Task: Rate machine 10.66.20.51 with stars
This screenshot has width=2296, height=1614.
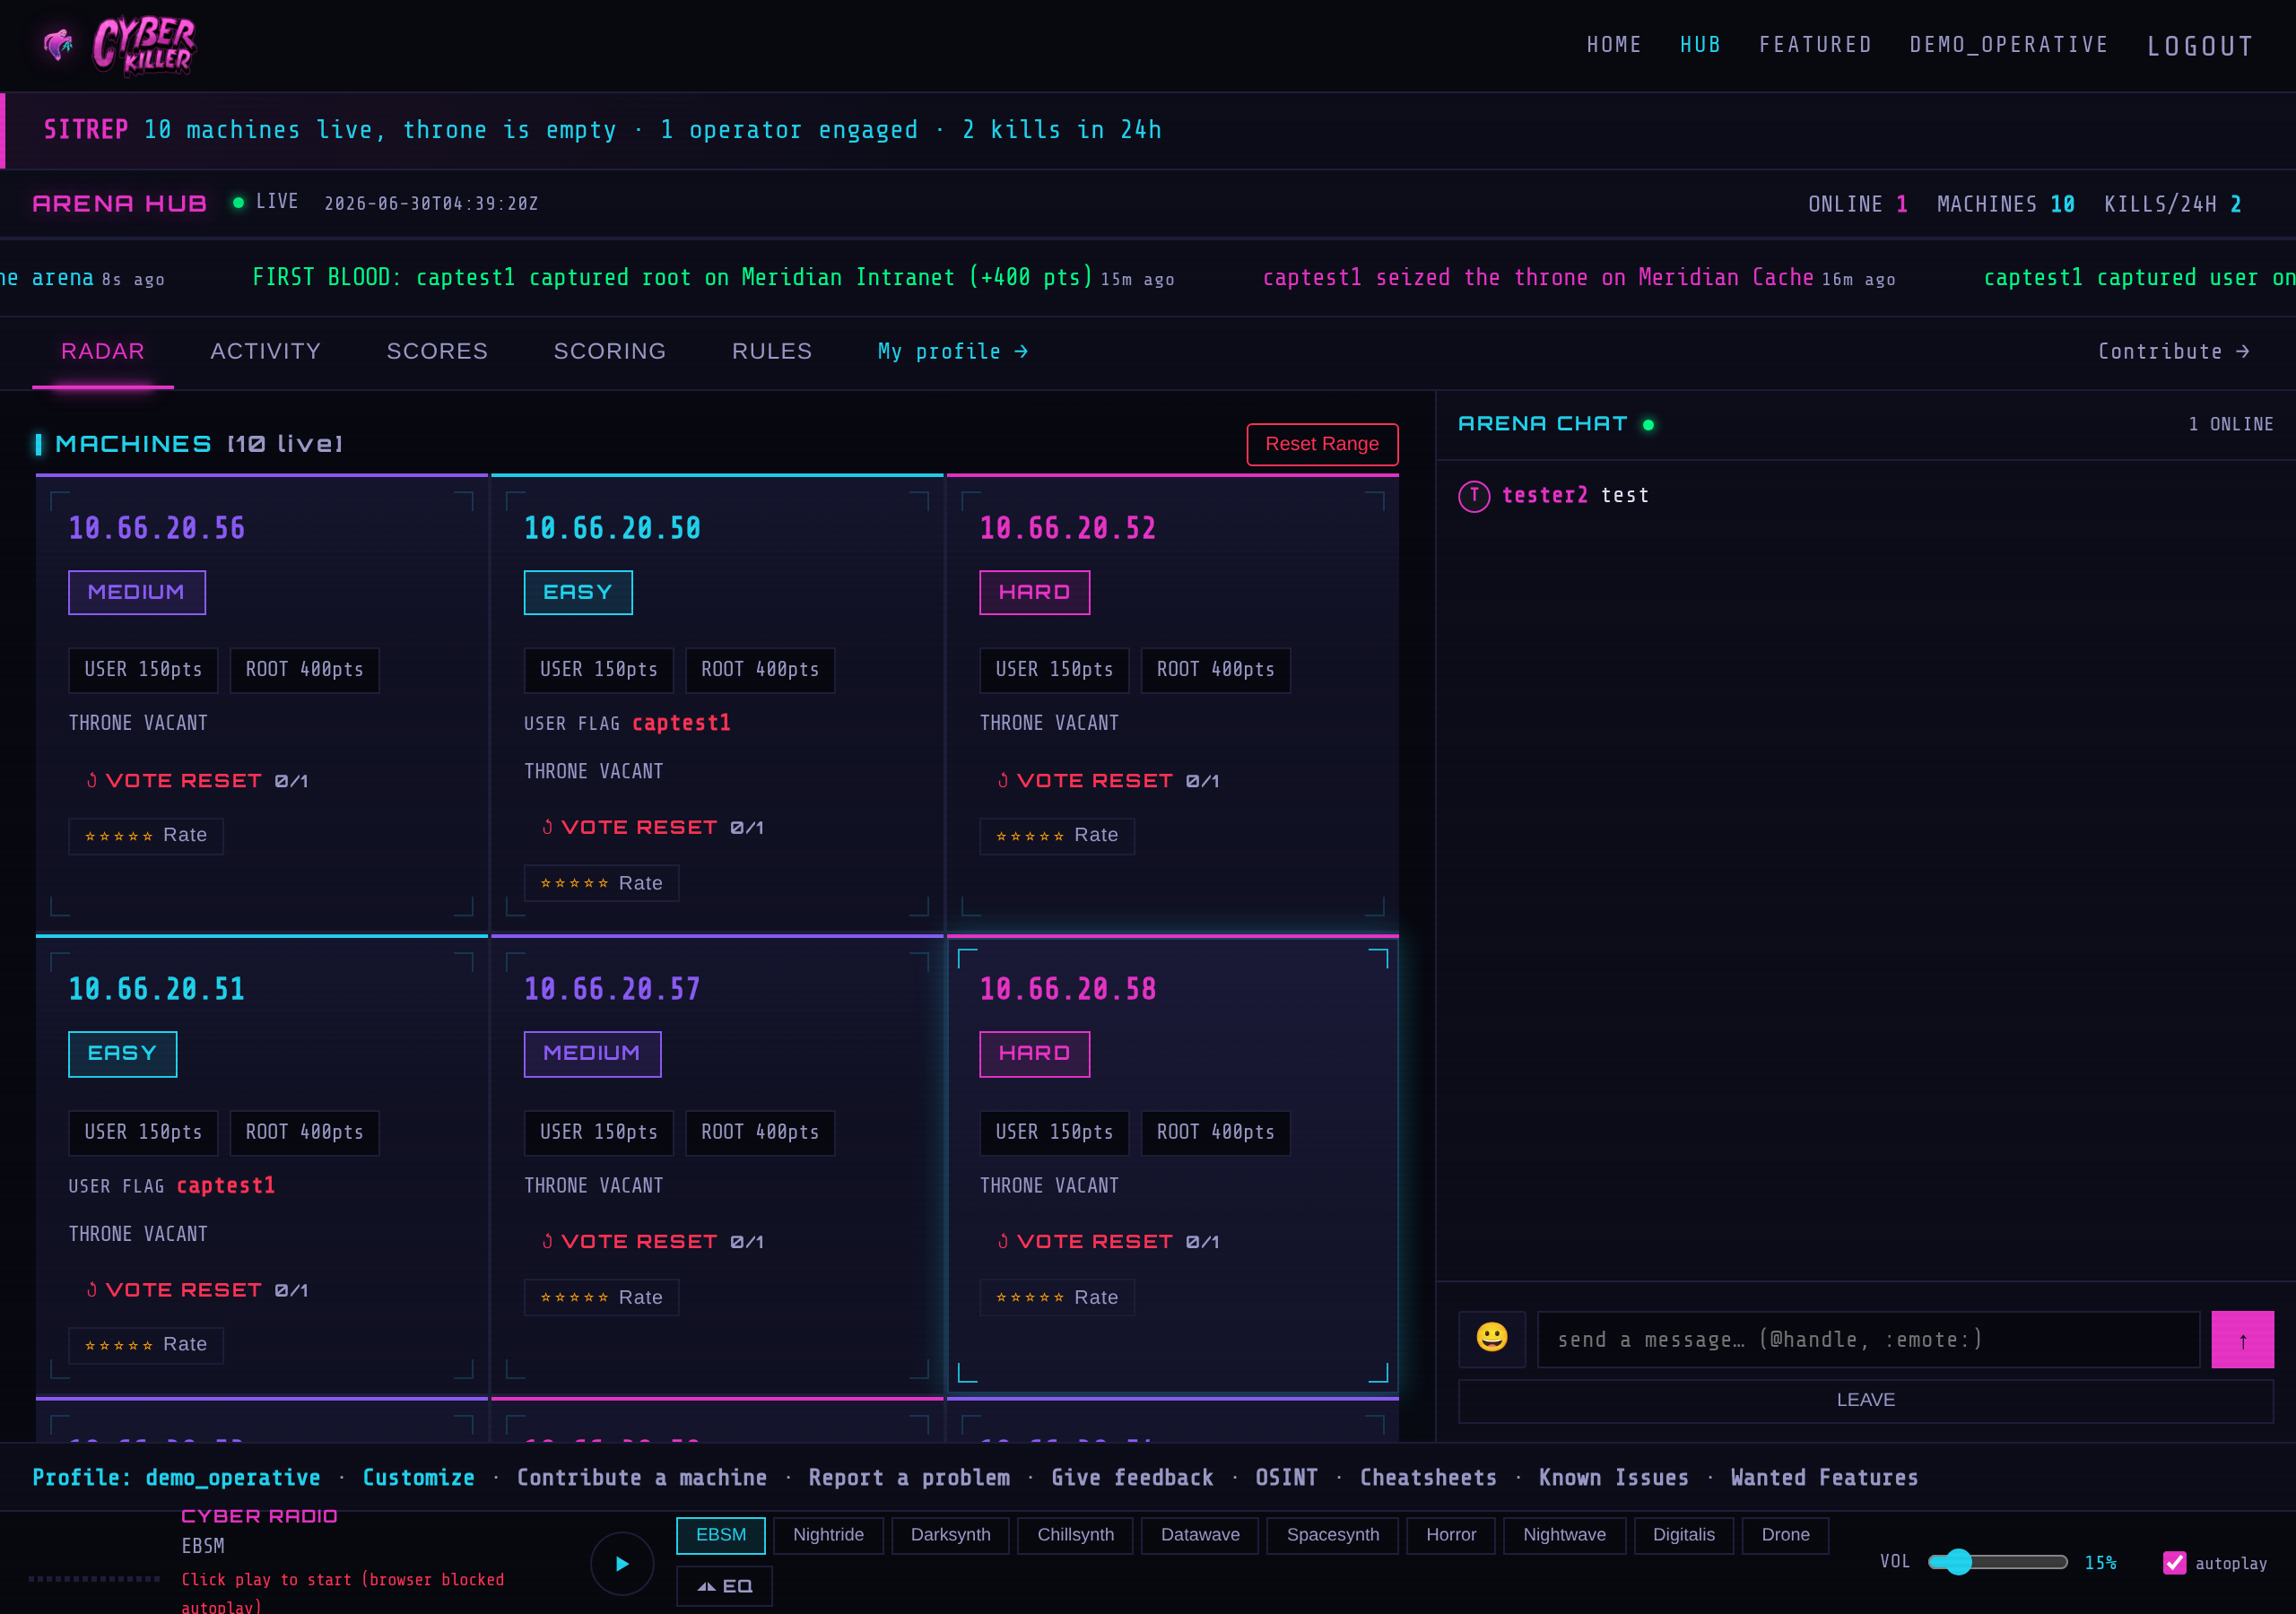Action: pos(146,1344)
